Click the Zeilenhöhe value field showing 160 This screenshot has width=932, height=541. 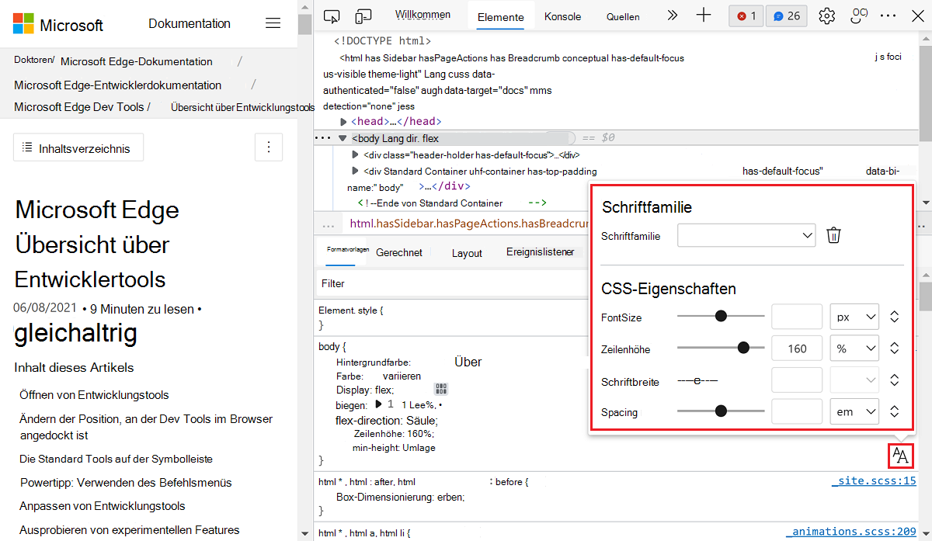pyautogui.click(x=797, y=349)
